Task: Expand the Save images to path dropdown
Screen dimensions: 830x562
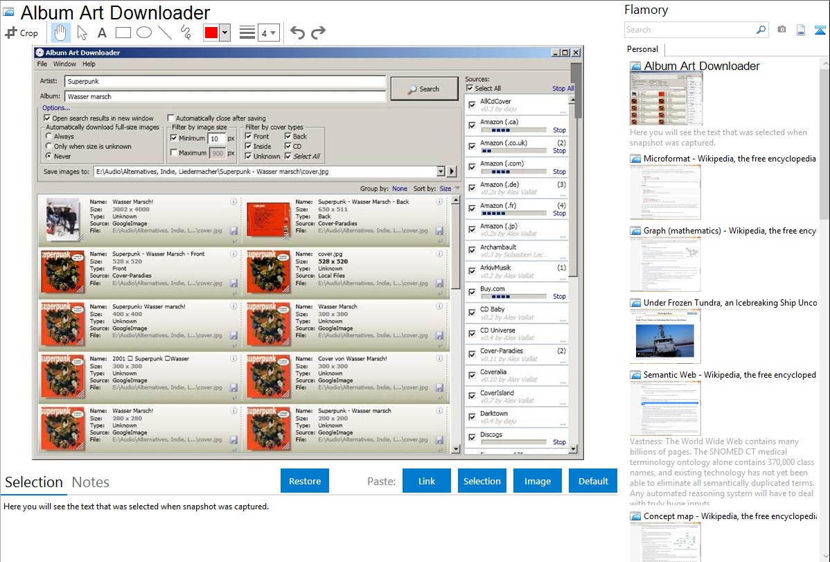Action: pyautogui.click(x=441, y=172)
